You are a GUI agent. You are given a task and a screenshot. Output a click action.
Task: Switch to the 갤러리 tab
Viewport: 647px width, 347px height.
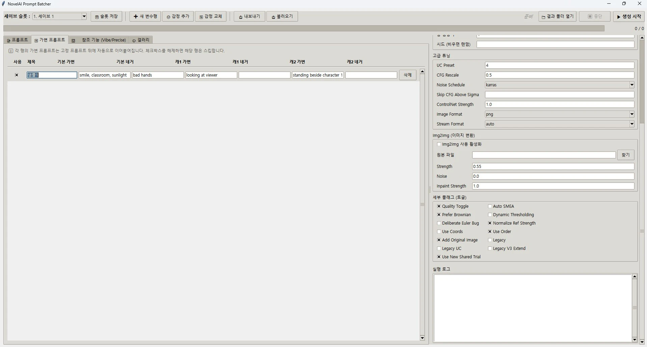pyautogui.click(x=141, y=40)
